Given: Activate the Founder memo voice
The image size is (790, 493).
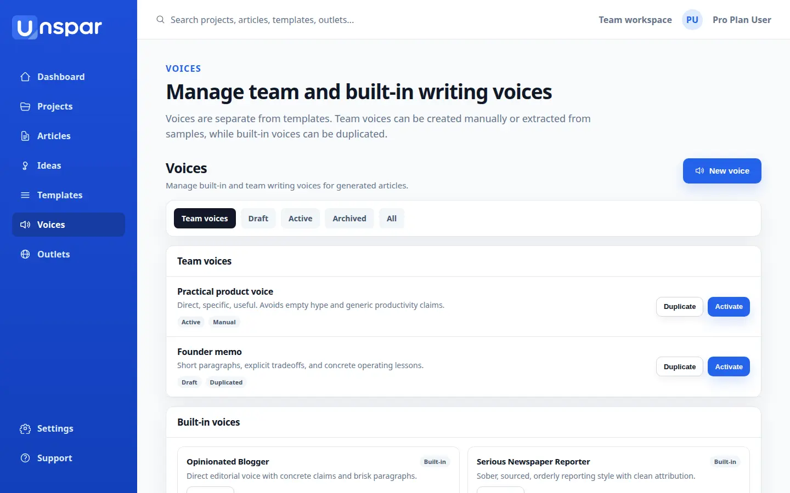Looking at the screenshot, I should pos(729,366).
